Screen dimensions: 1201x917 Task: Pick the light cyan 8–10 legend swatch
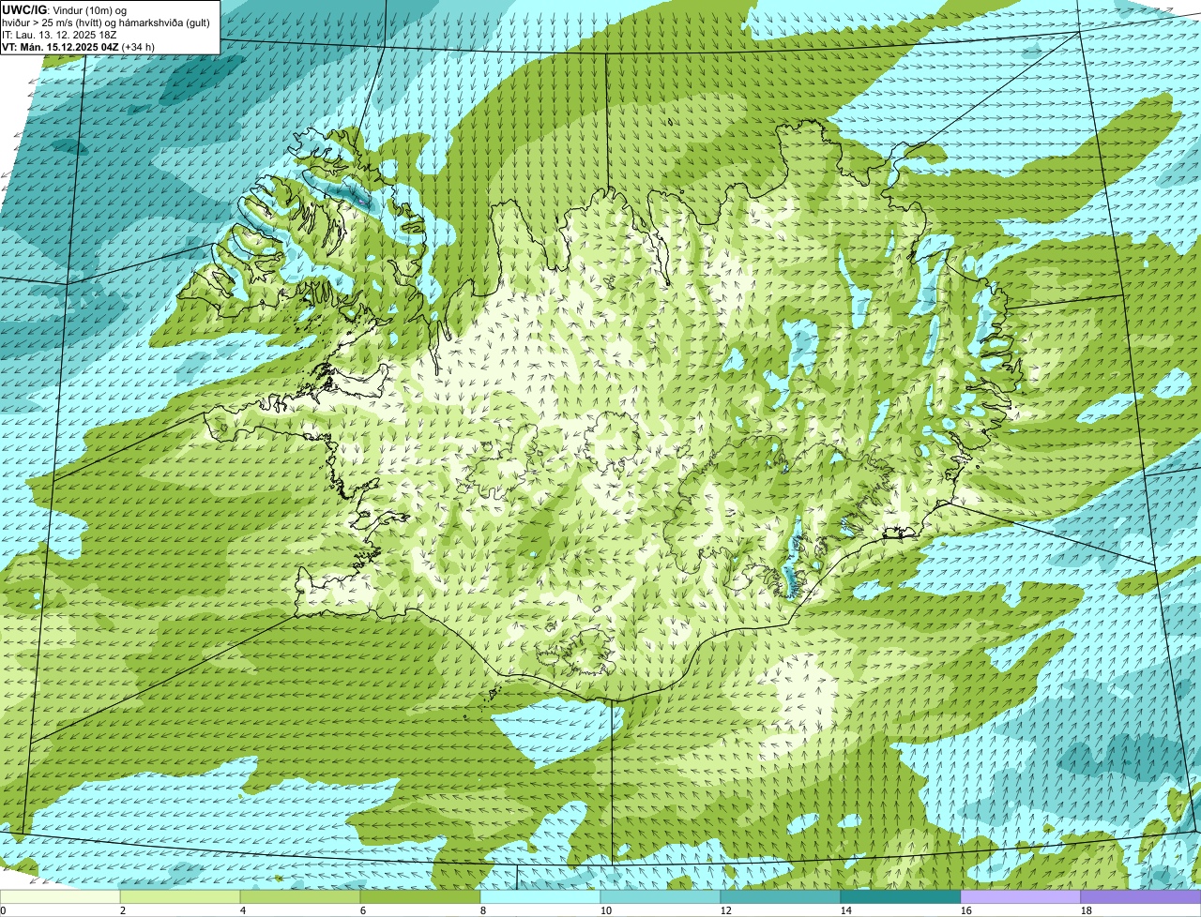[540, 896]
